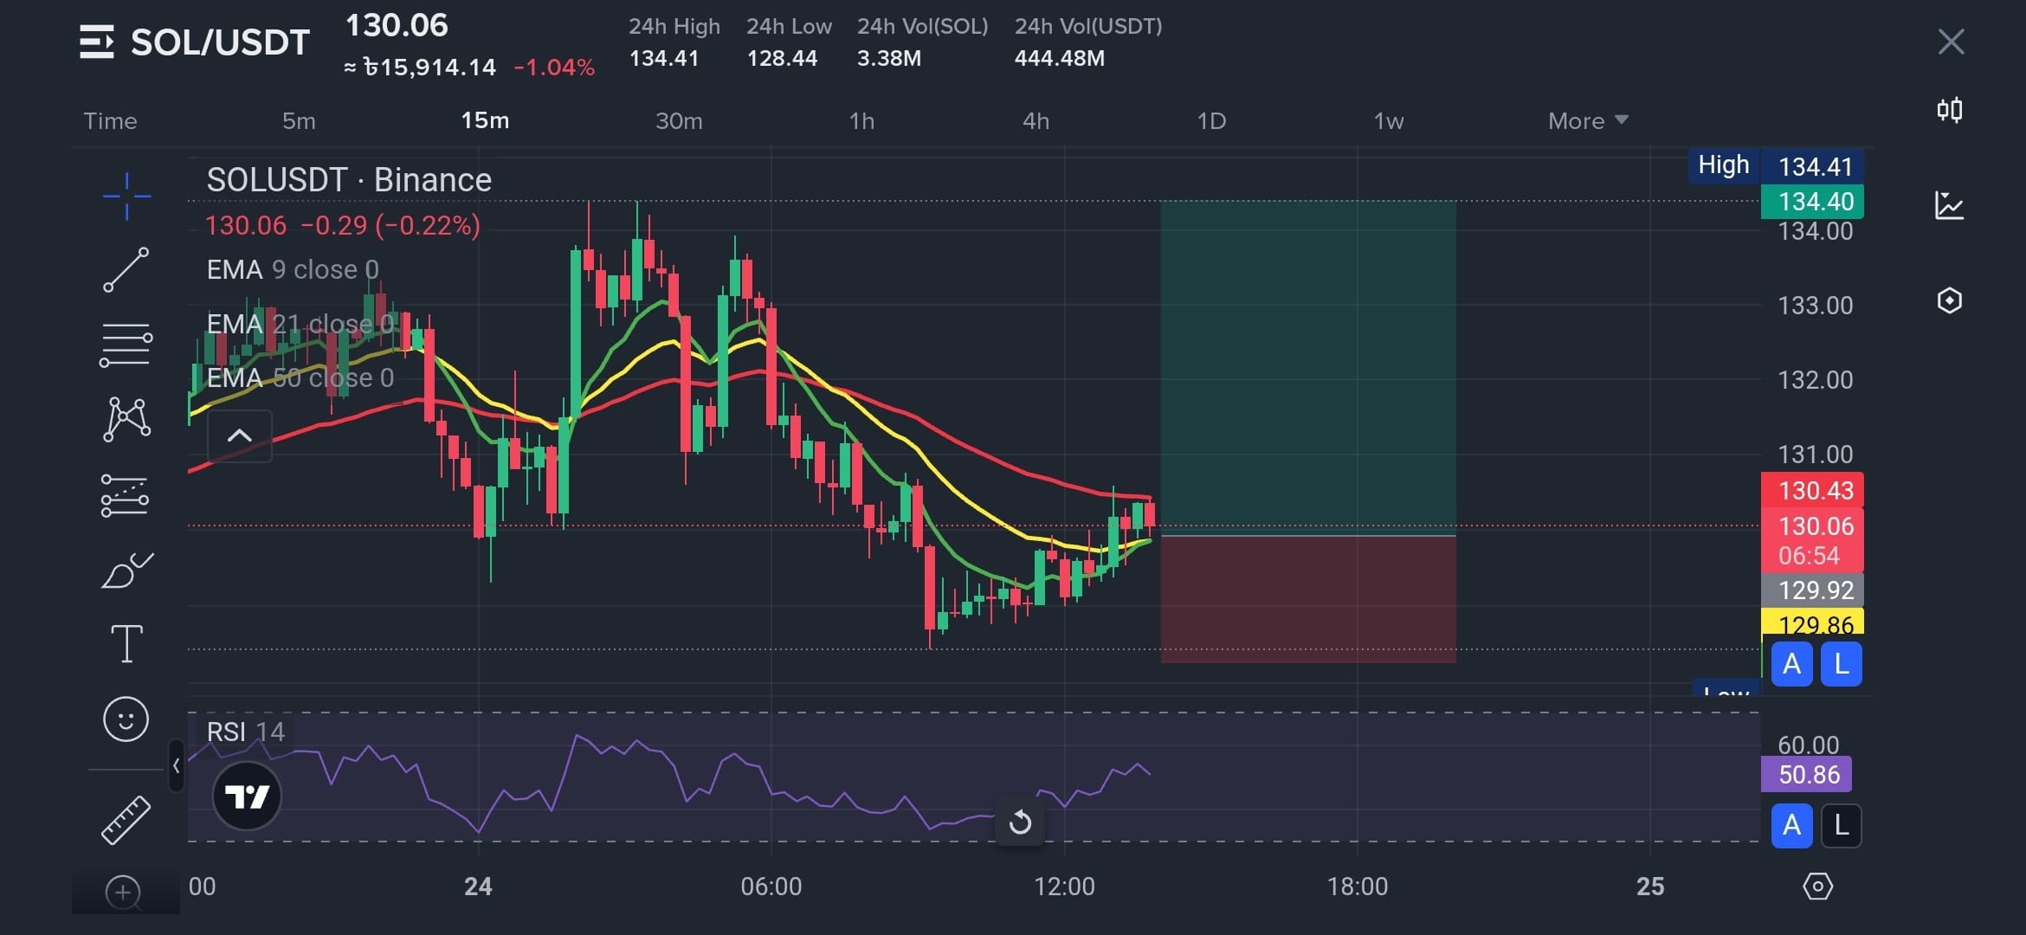Screen dimensions: 2026x935
Task: Open the hexagon settings icon on right
Action: pos(1950,300)
